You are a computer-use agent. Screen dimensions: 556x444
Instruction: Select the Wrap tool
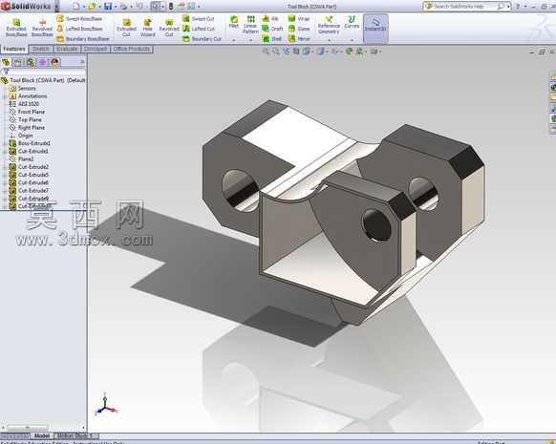(x=299, y=18)
